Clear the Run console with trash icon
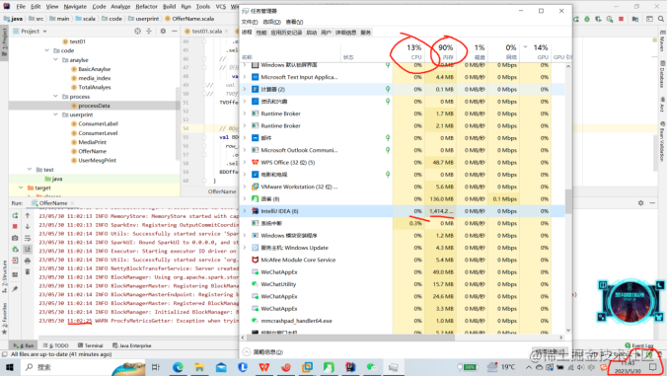This screenshot has width=667, height=376. tap(28, 271)
